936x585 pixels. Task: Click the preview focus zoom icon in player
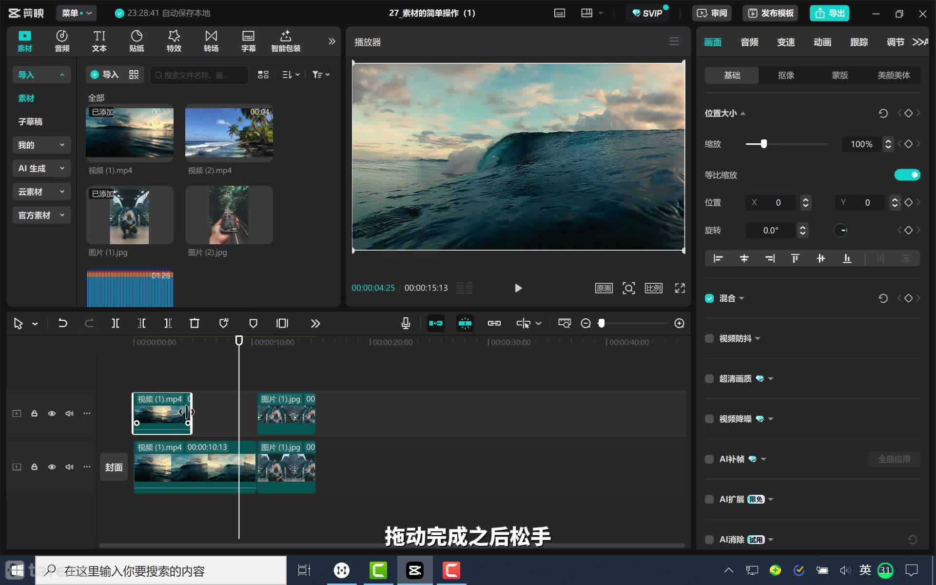click(x=629, y=288)
